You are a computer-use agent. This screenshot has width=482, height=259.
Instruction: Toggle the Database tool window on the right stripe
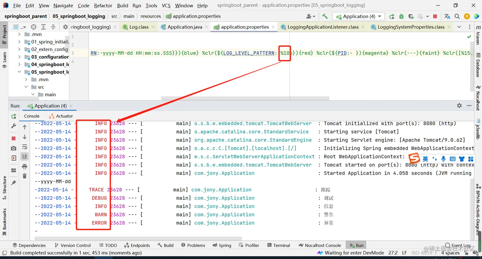[478, 65]
